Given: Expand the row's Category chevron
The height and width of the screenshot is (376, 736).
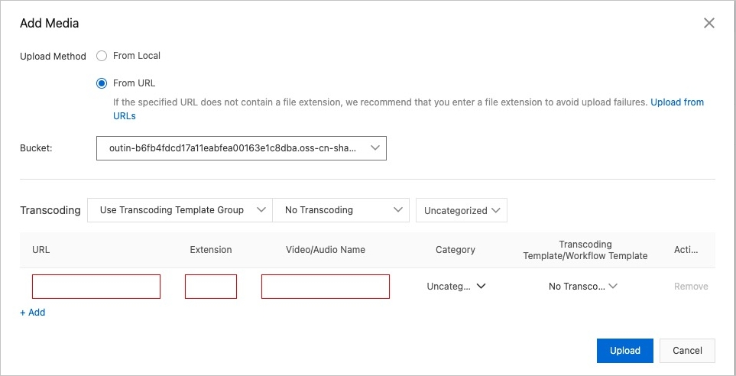Looking at the screenshot, I should [481, 287].
